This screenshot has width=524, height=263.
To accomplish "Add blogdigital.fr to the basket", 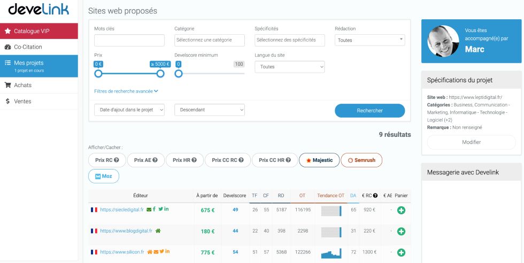I will pos(401,231).
